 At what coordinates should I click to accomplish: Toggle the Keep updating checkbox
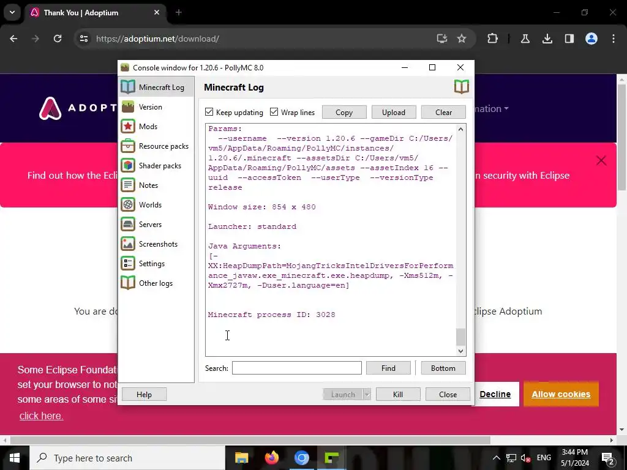(209, 112)
